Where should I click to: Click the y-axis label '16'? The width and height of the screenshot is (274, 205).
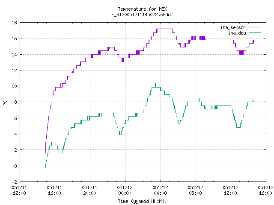[14, 38]
